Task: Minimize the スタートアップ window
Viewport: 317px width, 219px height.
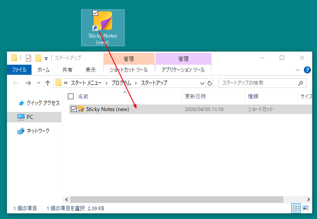Action: pos(262,58)
